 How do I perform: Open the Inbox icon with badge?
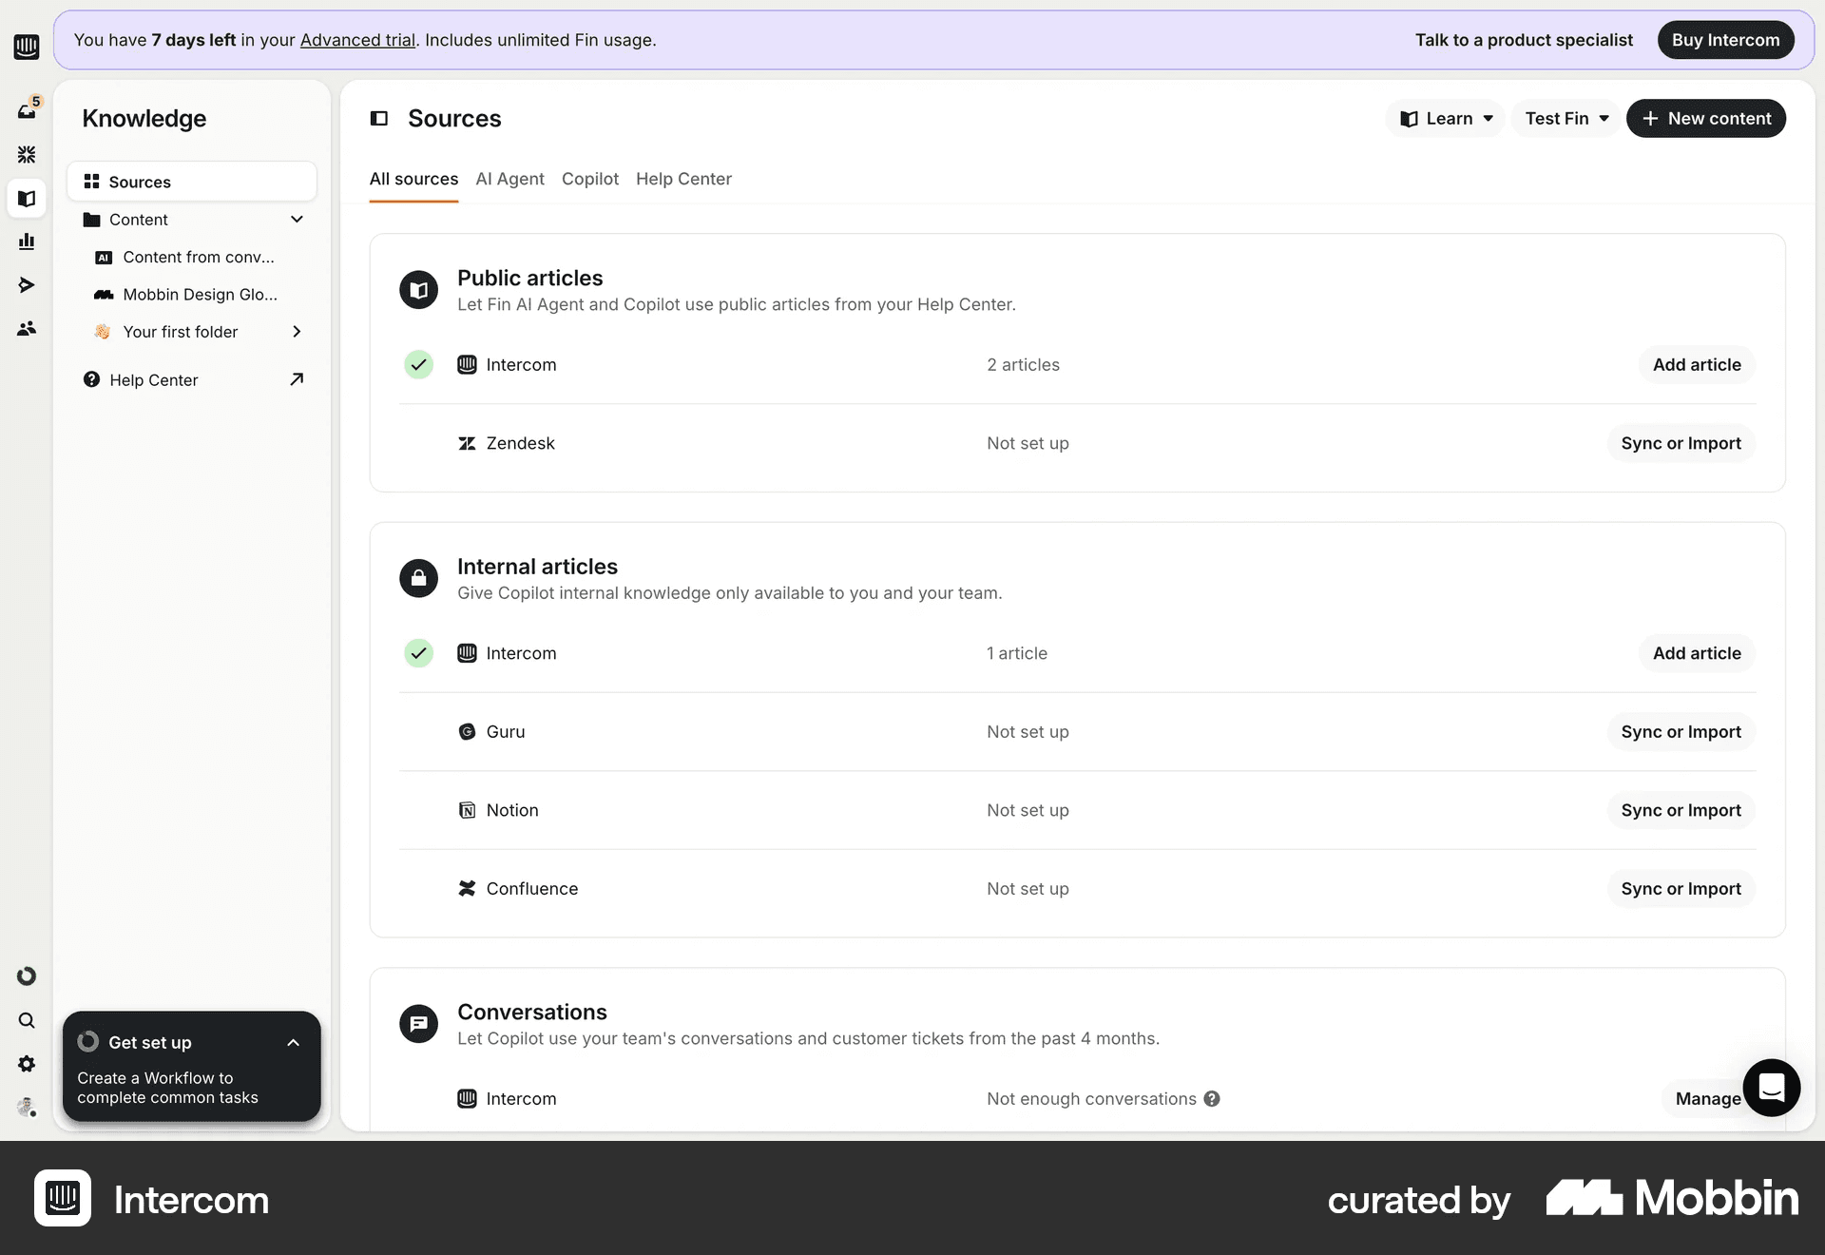pyautogui.click(x=27, y=110)
